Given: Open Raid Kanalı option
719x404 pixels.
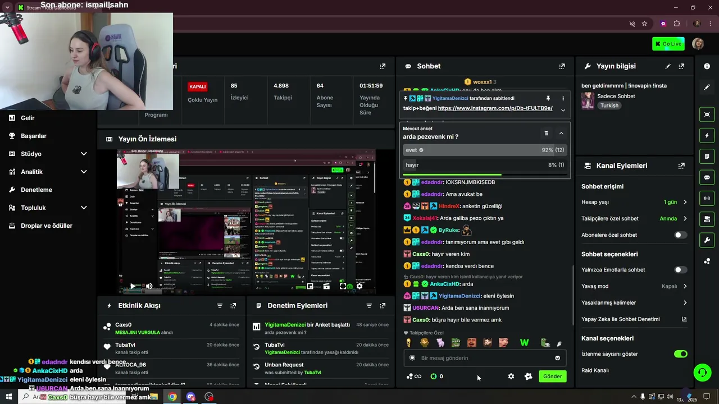Looking at the screenshot, I should [x=595, y=370].
